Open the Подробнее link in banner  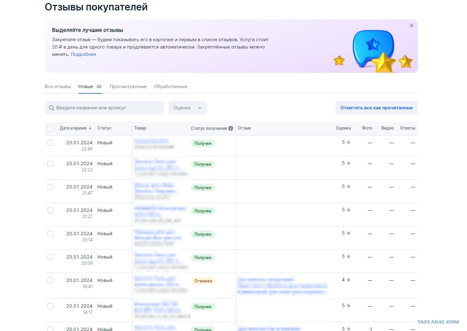83,54
